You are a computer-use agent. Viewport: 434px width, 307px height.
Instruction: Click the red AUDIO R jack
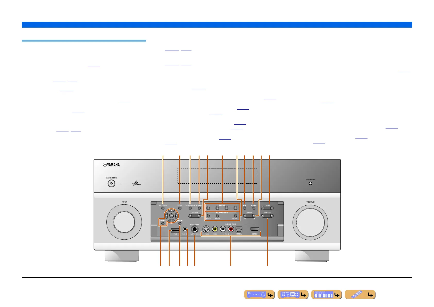click(231, 229)
